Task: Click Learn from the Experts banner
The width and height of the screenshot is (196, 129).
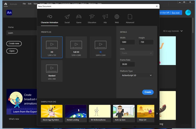Action: pyautogui.click(x=22, y=102)
